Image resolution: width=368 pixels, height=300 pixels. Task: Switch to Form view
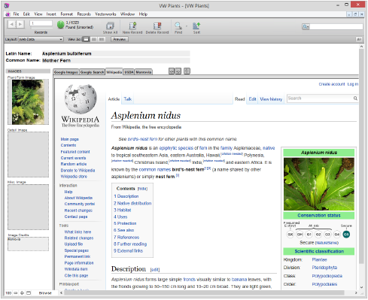point(86,39)
